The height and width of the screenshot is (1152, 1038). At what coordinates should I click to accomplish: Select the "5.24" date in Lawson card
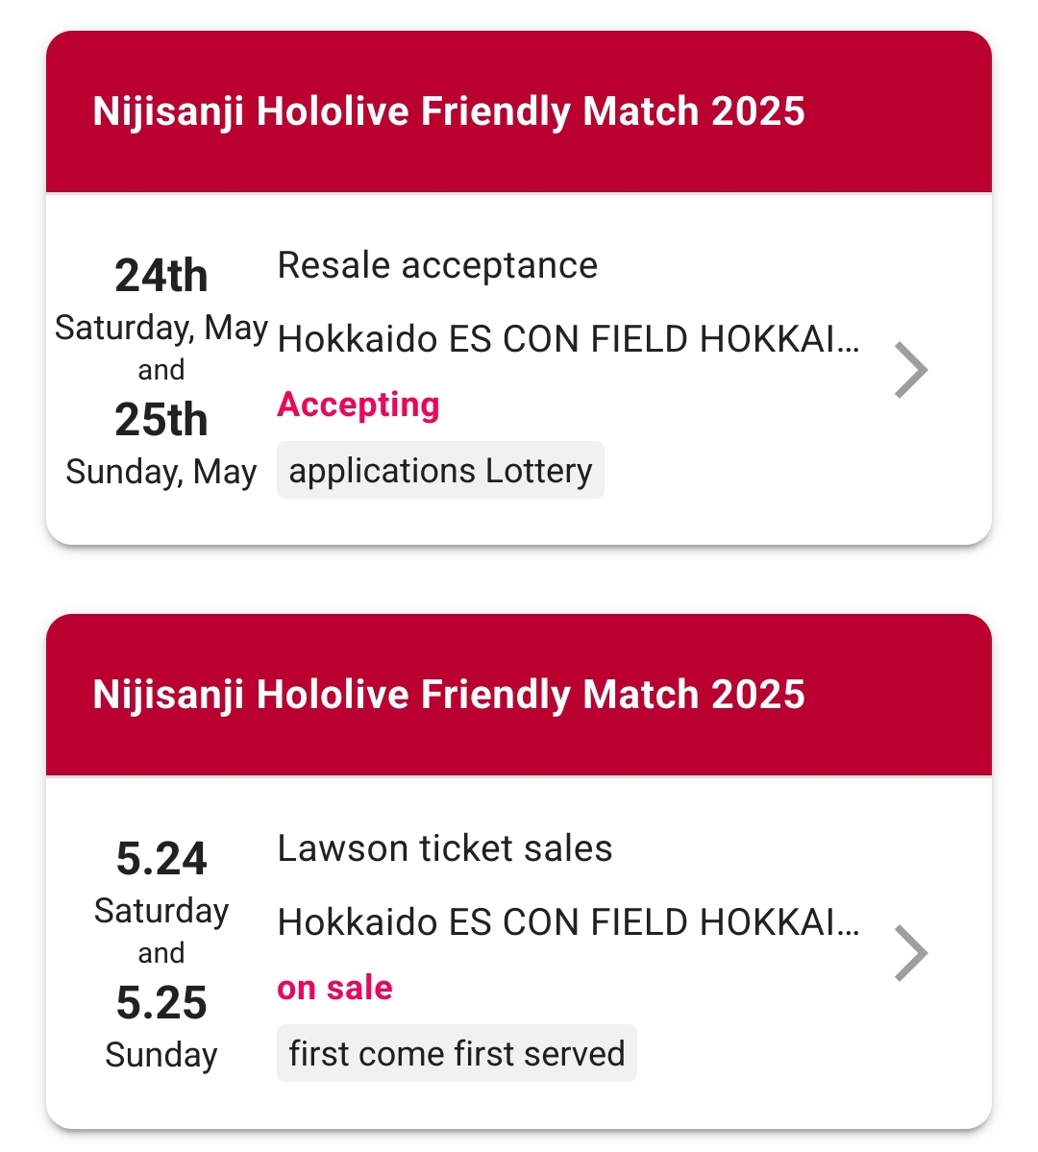coord(161,859)
